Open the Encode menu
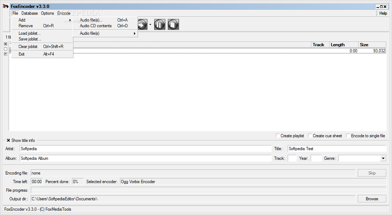 (64, 13)
